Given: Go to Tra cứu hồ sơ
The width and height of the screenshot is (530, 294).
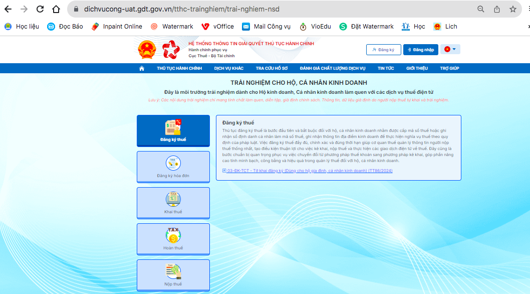Looking at the screenshot, I should pos(272,68).
